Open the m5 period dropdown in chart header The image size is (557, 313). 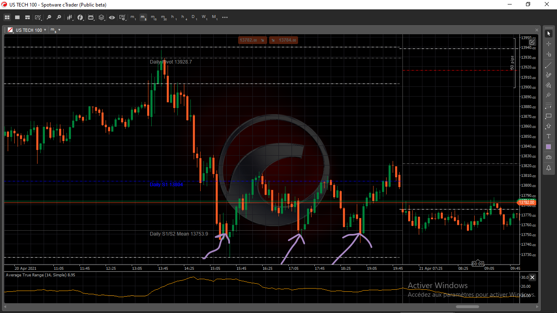point(55,30)
